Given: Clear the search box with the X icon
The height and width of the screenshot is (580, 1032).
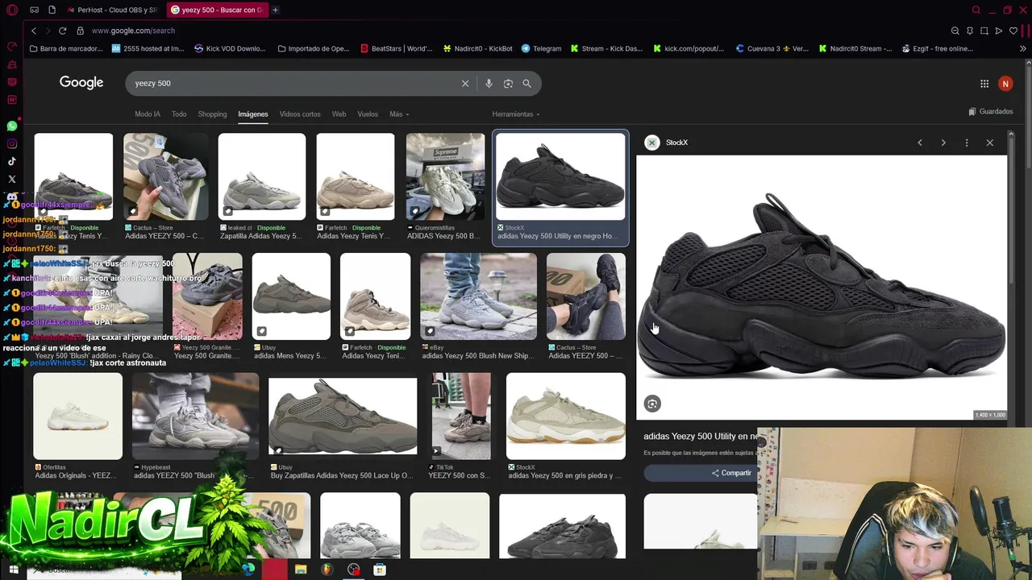Looking at the screenshot, I should tap(465, 83).
